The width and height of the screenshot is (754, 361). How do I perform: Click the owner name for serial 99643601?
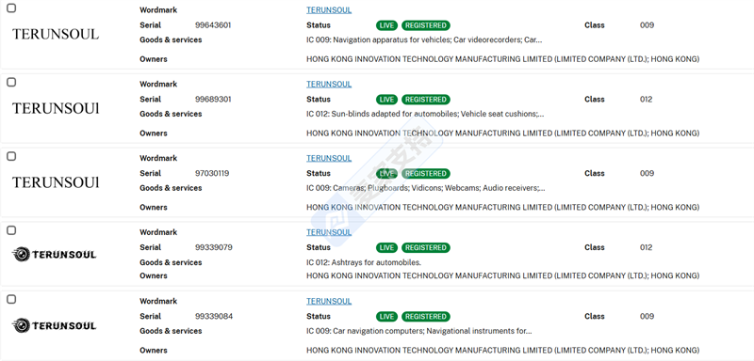click(502, 59)
